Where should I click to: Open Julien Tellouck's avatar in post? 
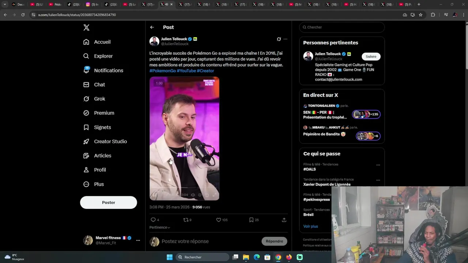click(154, 41)
